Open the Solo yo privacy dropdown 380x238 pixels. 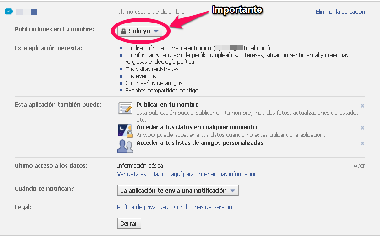point(139,31)
